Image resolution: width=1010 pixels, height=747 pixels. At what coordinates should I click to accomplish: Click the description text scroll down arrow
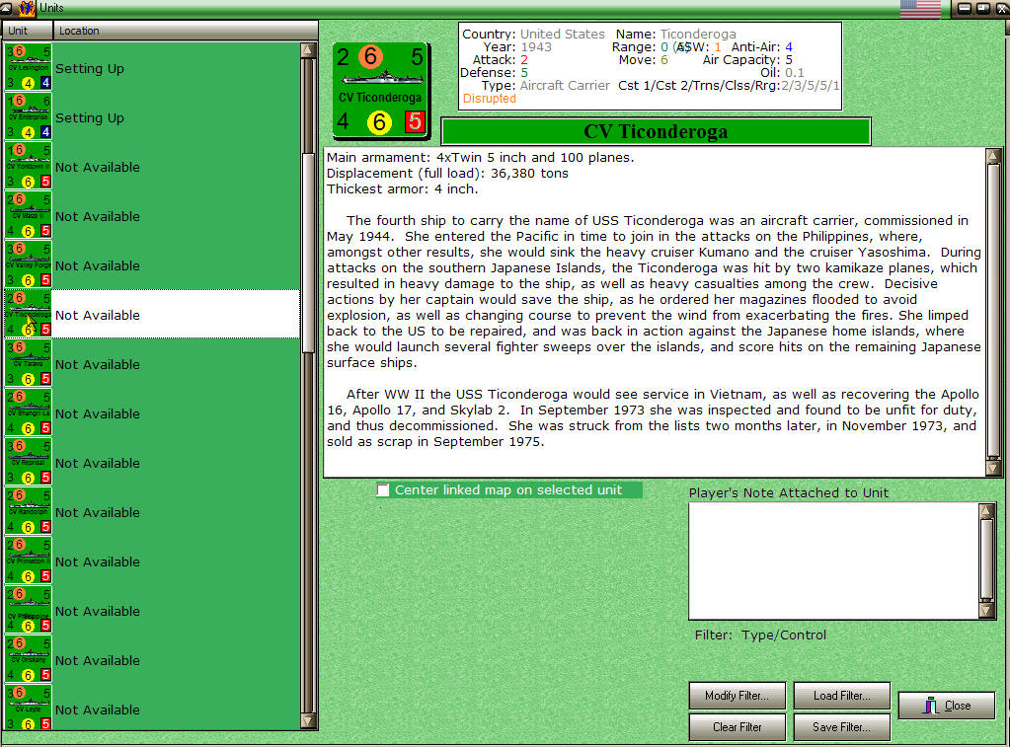[993, 468]
